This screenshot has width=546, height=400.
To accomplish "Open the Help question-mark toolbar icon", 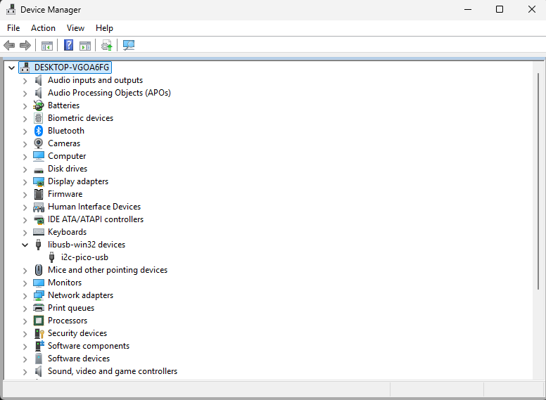I will tap(68, 45).
